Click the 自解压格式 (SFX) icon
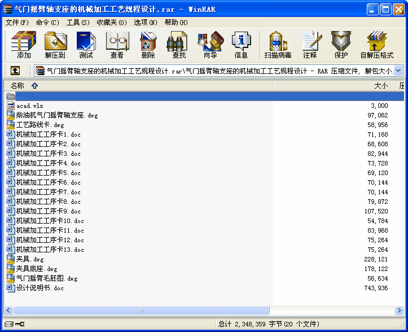The image size is (408, 332). (x=376, y=45)
